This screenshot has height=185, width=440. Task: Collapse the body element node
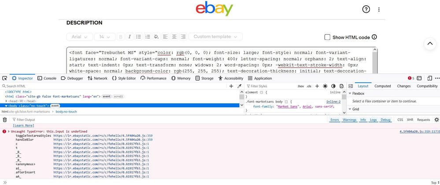coord(6,106)
